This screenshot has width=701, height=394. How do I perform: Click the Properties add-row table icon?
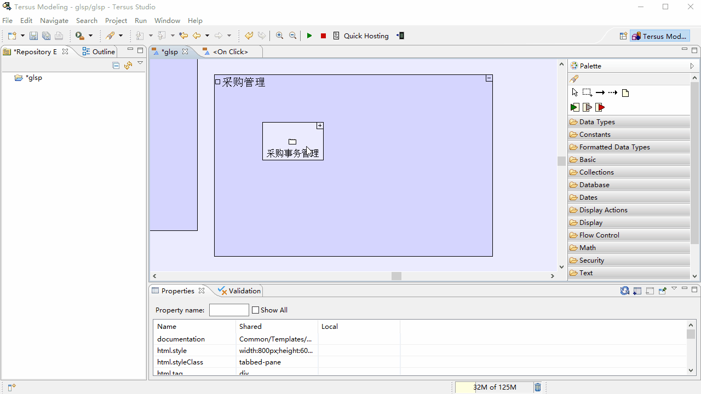click(637, 291)
